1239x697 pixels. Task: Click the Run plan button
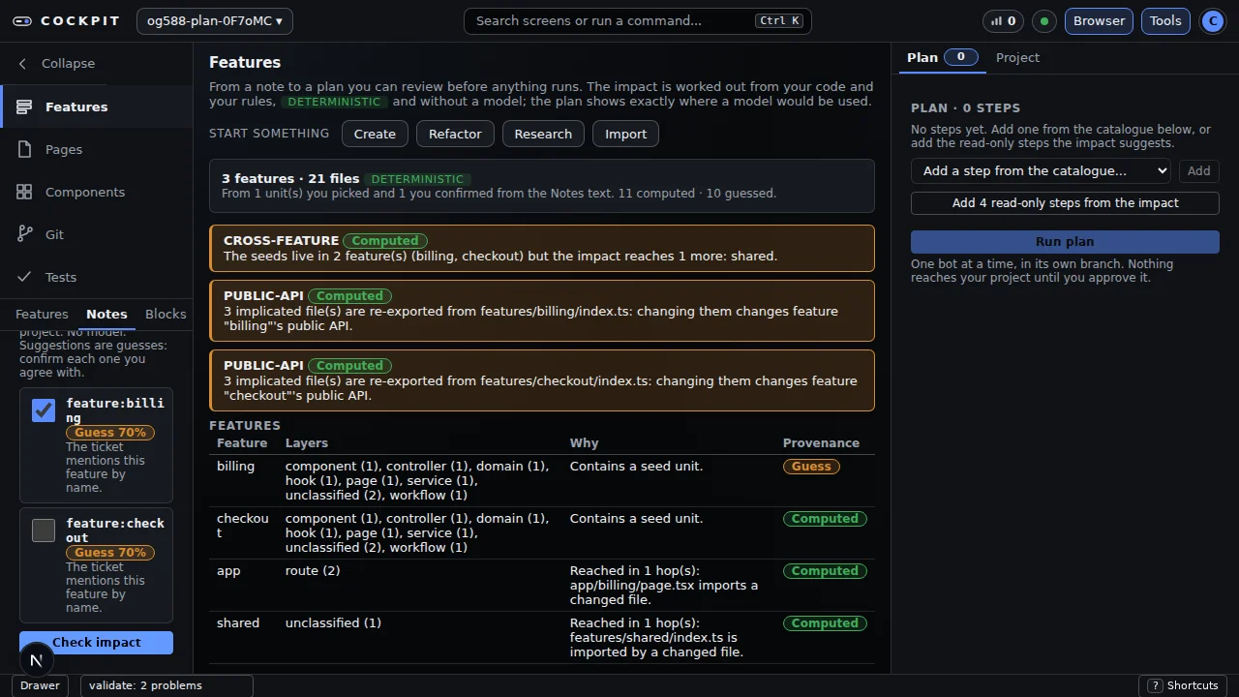tap(1065, 241)
